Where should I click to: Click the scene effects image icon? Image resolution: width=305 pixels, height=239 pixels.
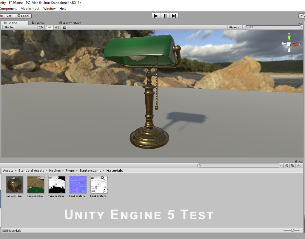tap(64, 27)
